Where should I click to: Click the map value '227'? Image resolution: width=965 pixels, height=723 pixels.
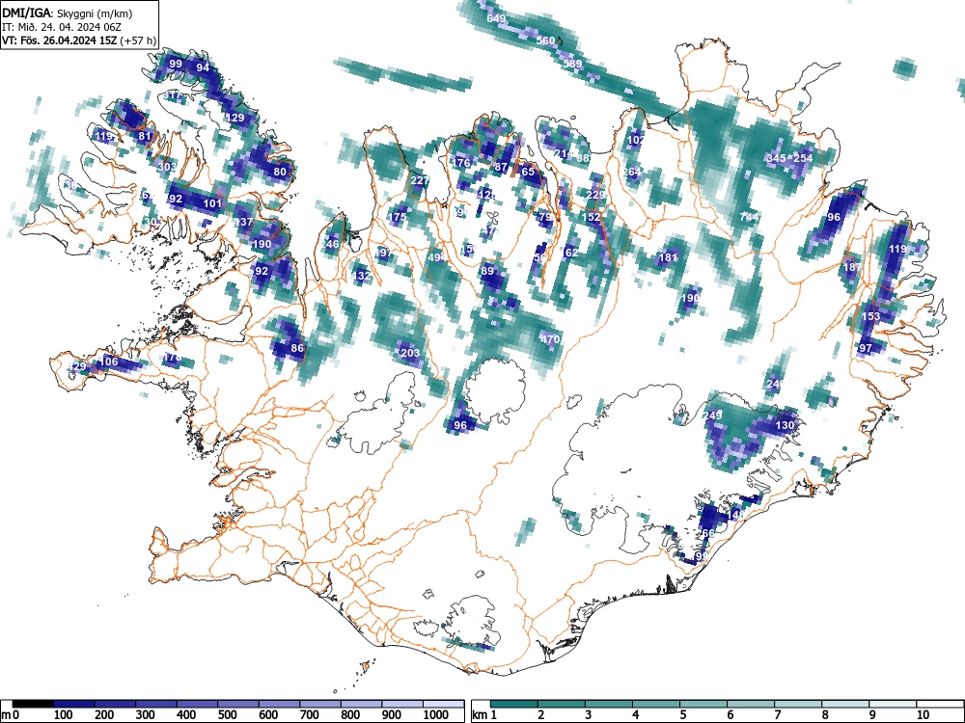419,181
